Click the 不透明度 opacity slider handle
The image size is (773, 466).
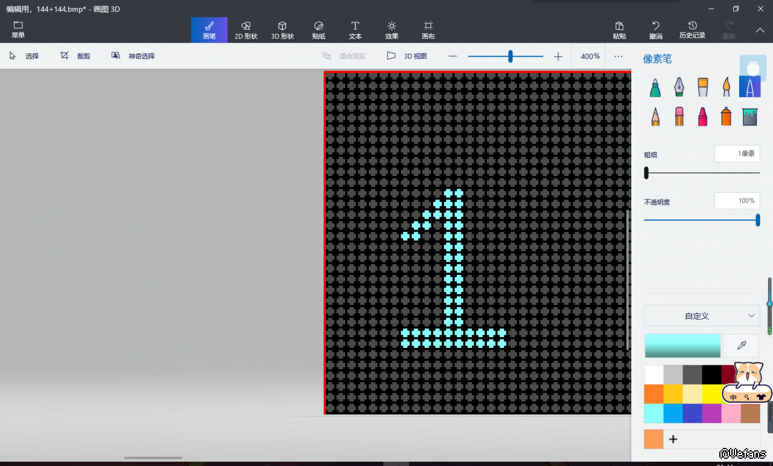pyautogui.click(x=758, y=220)
